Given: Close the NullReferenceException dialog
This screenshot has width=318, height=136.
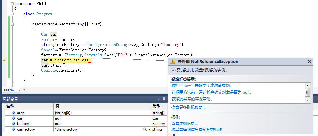Looking at the screenshot, I should [x=310, y=62].
